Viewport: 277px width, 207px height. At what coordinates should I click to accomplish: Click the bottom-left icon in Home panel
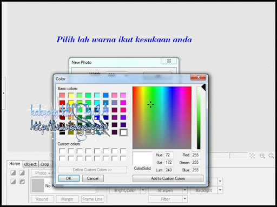pyautogui.click(x=13, y=182)
